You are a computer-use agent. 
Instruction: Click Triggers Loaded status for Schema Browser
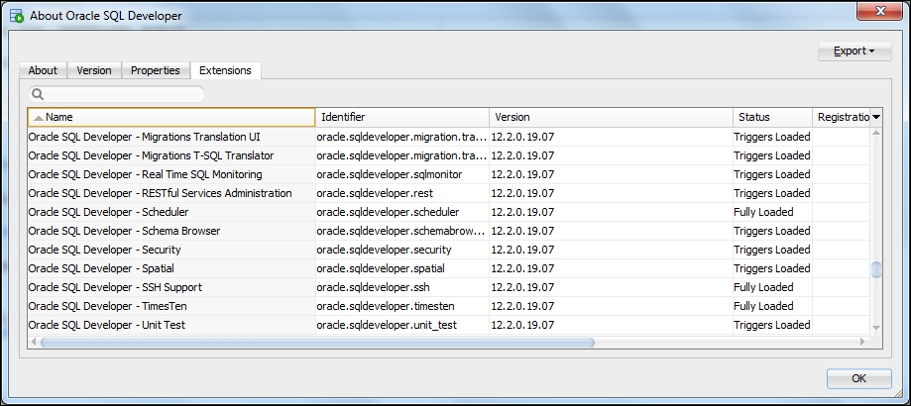point(772,231)
